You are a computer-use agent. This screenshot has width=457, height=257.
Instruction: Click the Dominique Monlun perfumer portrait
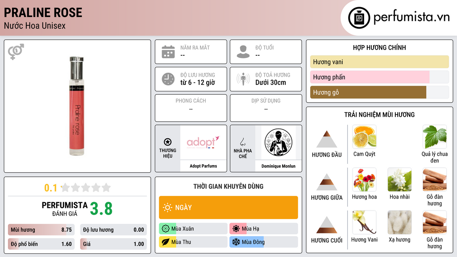278,142
